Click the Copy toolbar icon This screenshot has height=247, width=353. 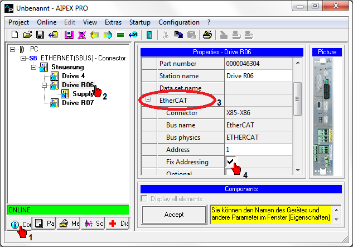[178, 35]
